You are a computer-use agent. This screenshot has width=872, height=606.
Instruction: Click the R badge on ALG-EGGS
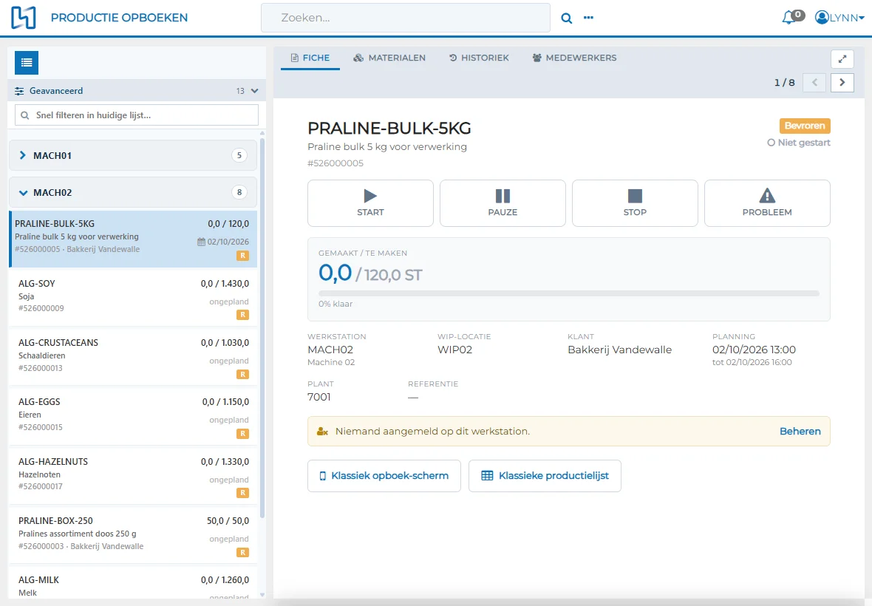coord(242,434)
